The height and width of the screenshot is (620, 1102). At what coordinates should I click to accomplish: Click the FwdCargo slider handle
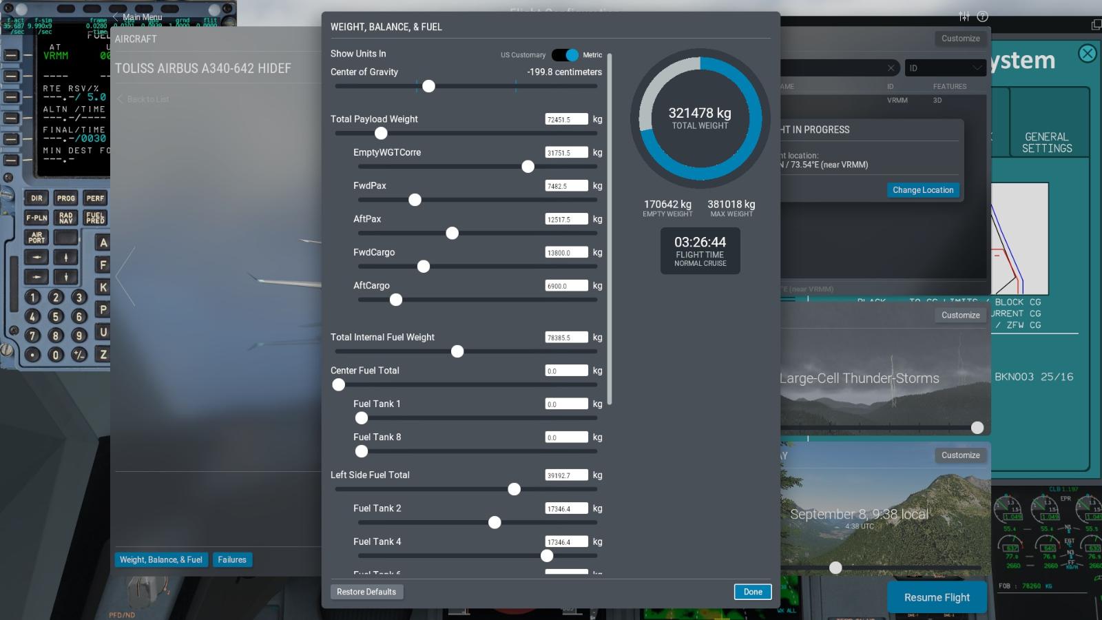click(424, 267)
